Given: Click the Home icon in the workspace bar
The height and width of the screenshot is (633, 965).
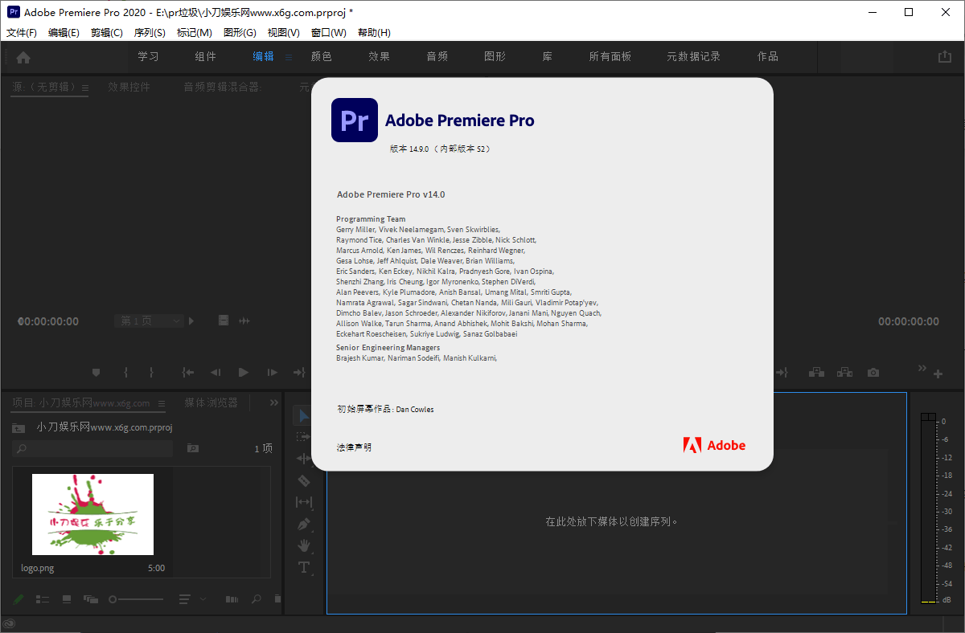Looking at the screenshot, I should pos(23,57).
